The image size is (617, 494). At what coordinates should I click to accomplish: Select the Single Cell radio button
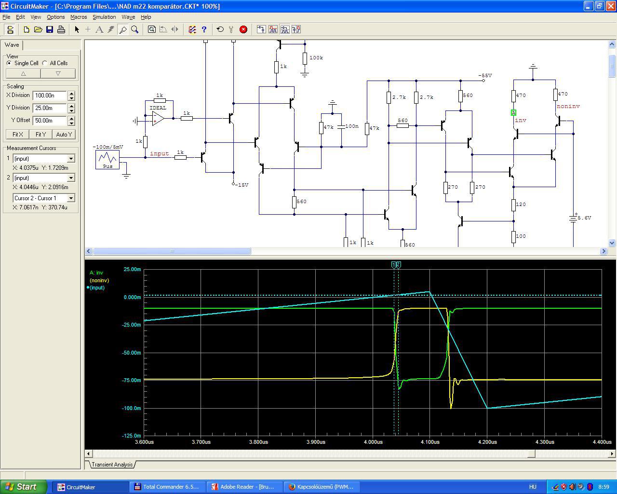click(9, 63)
